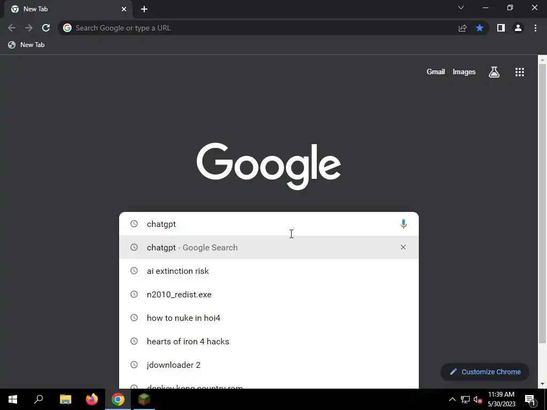The image size is (547, 410).
Task: Click the search box containing chatgpt
Action: pyautogui.click(x=269, y=224)
